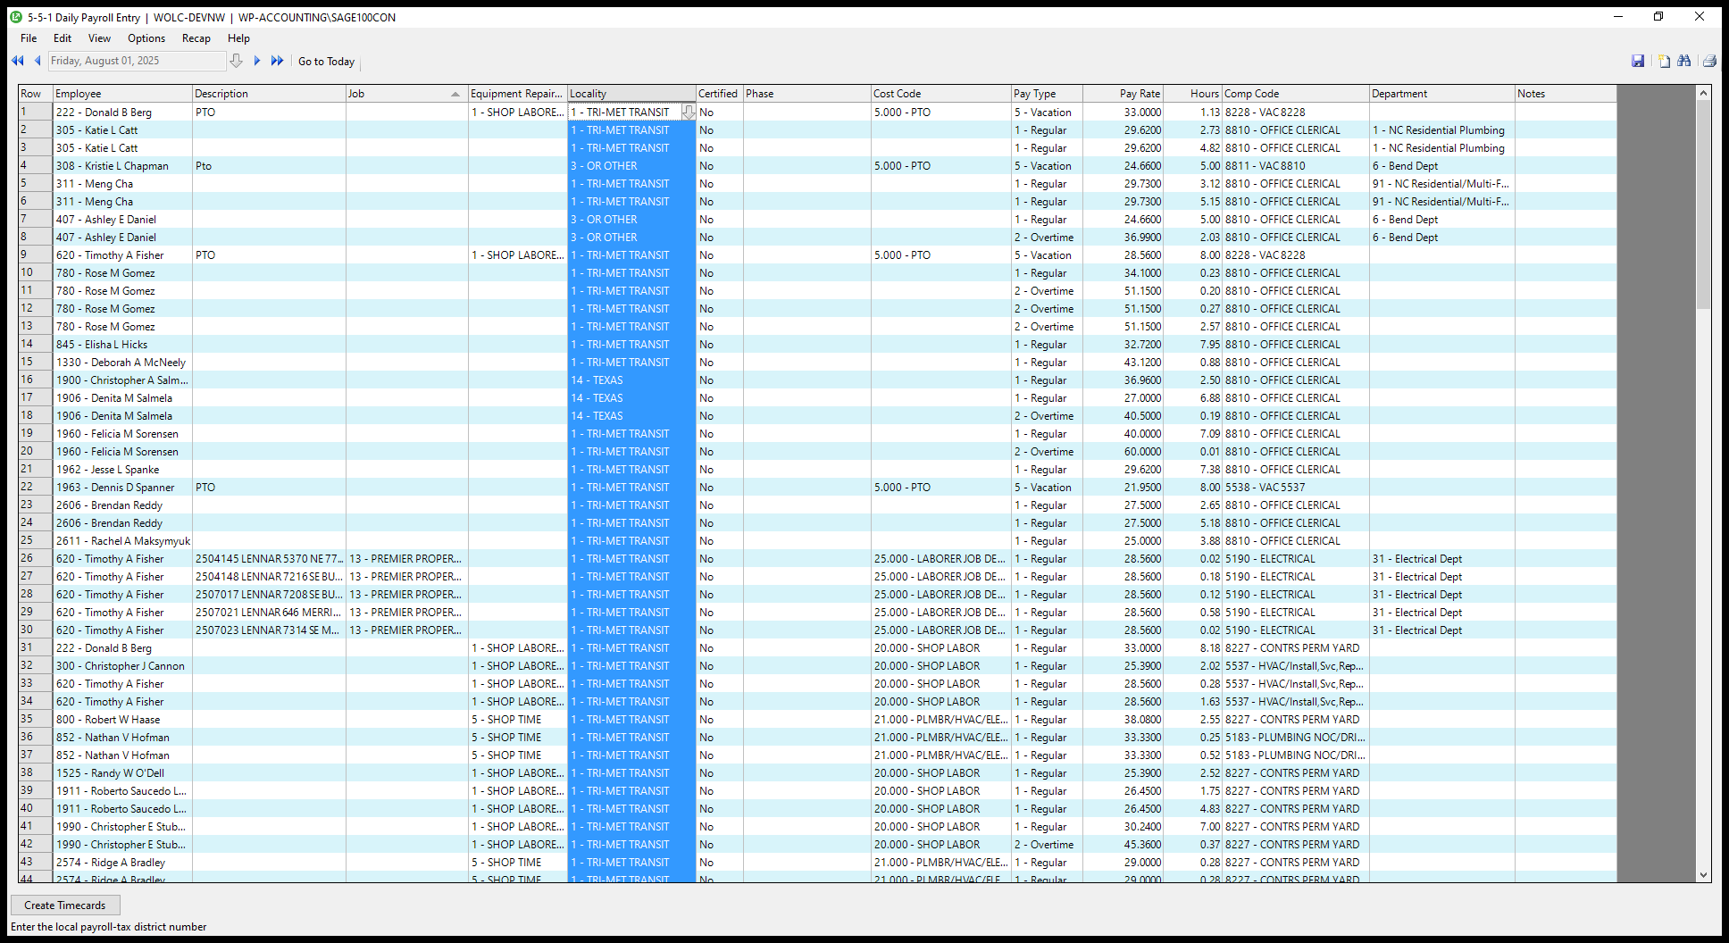Jump back with the double left arrow
Screen dimensions: 1729x943
tap(17, 61)
